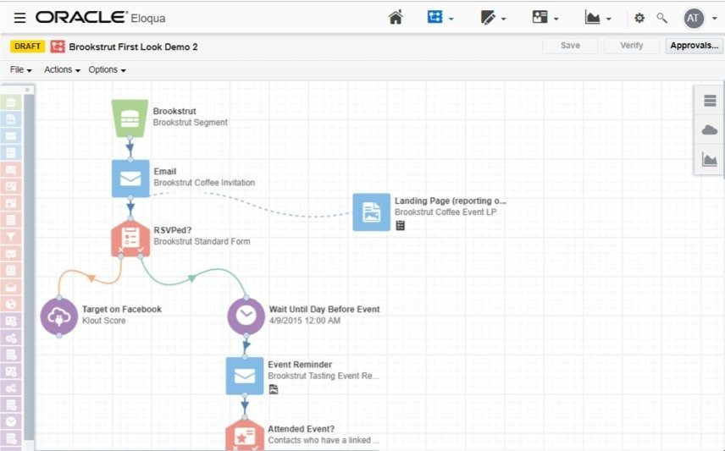
Task: Open the cloud panel icon on right edge
Action: [710, 129]
